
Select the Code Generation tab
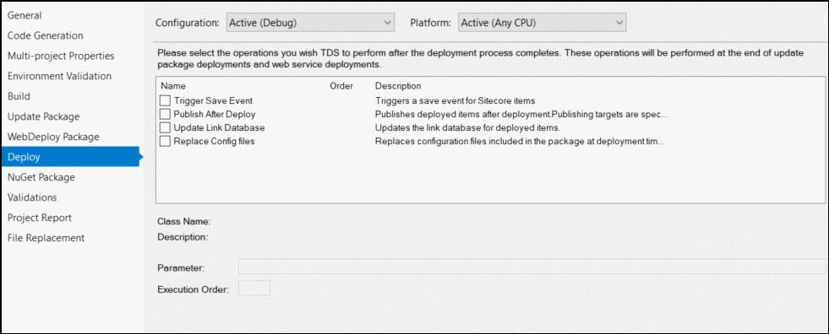(x=45, y=36)
